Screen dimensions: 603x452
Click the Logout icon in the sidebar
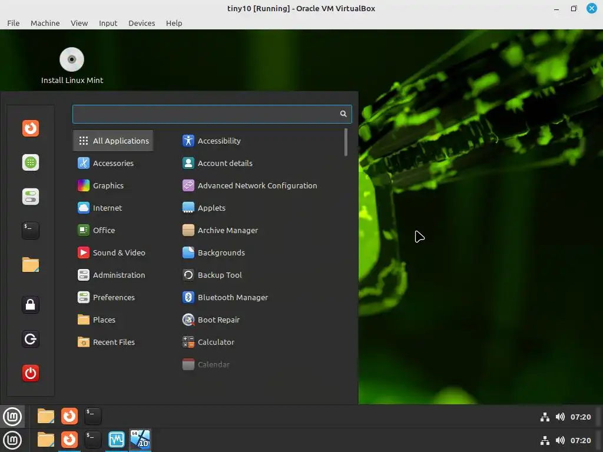click(x=31, y=339)
